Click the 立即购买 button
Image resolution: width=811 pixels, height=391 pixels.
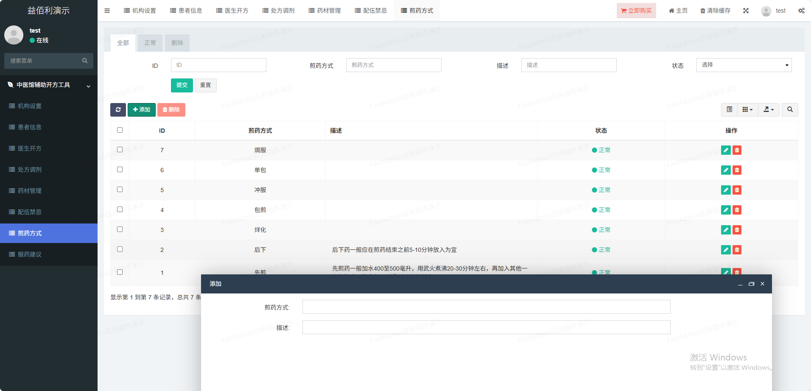point(636,11)
